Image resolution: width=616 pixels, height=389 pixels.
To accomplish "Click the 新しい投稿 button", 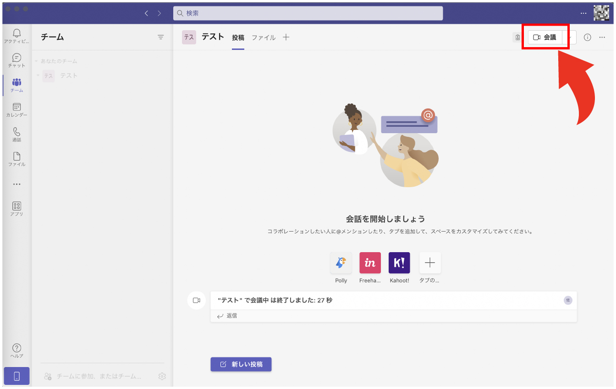I will coord(241,364).
